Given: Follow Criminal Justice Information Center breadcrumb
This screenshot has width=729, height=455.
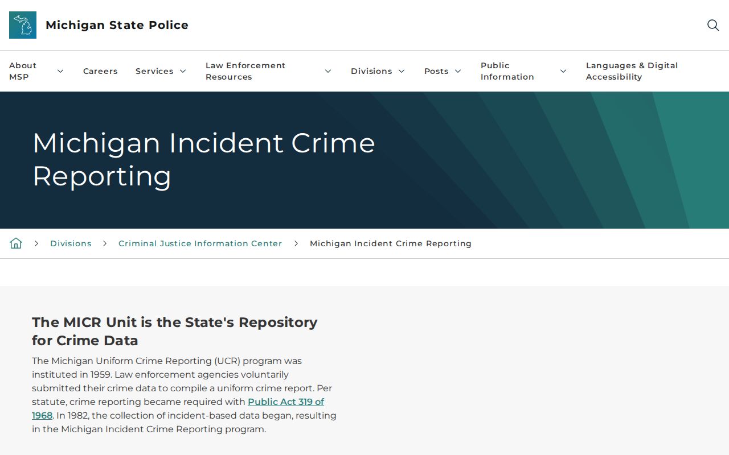Looking at the screenshot, I should point(200,243).
